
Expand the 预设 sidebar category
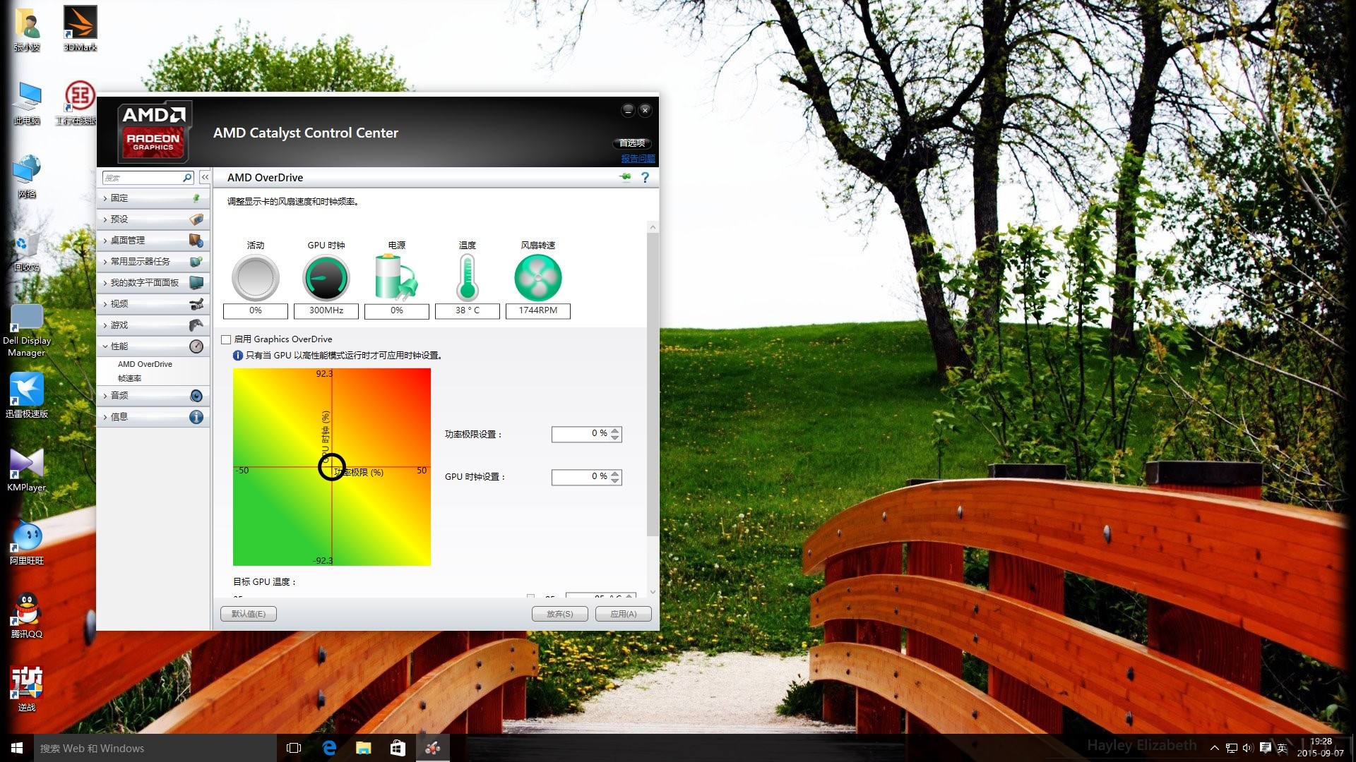153,219
